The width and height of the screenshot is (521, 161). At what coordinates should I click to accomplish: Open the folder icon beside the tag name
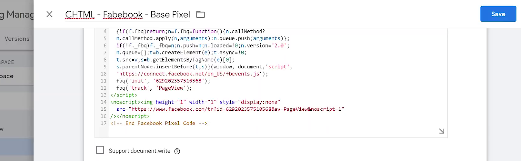[x=201, y=14]
